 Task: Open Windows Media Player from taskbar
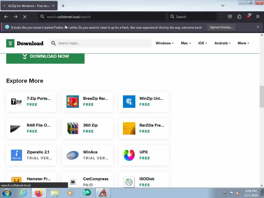coord(71,193)
